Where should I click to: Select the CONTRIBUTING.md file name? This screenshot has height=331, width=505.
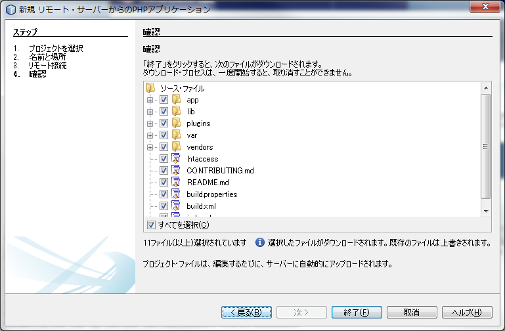coord(220,170)
